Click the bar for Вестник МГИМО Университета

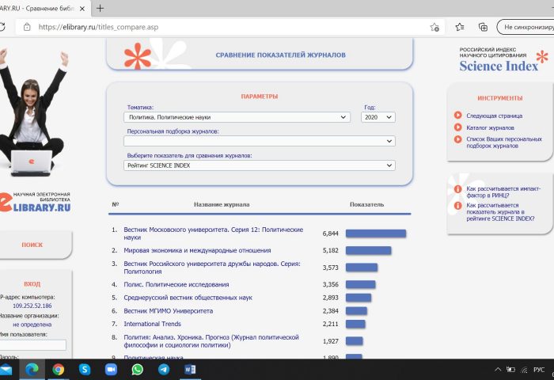356,311
